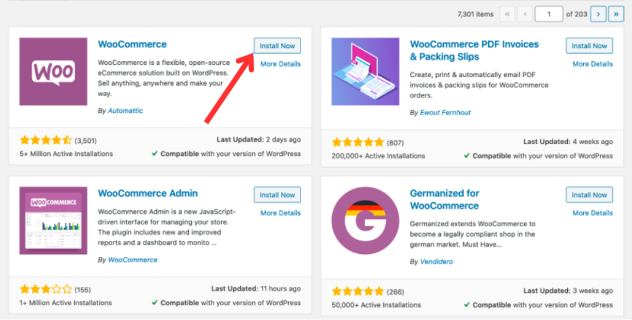Viewport: 632px width, 320px height.
Task: Install the Germanized for WooCommerce plugin
Action: pyautogui.click(x=589, y=195)
